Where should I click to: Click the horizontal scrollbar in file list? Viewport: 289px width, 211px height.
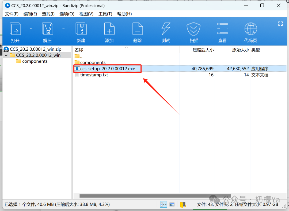(x=155, y=196)
